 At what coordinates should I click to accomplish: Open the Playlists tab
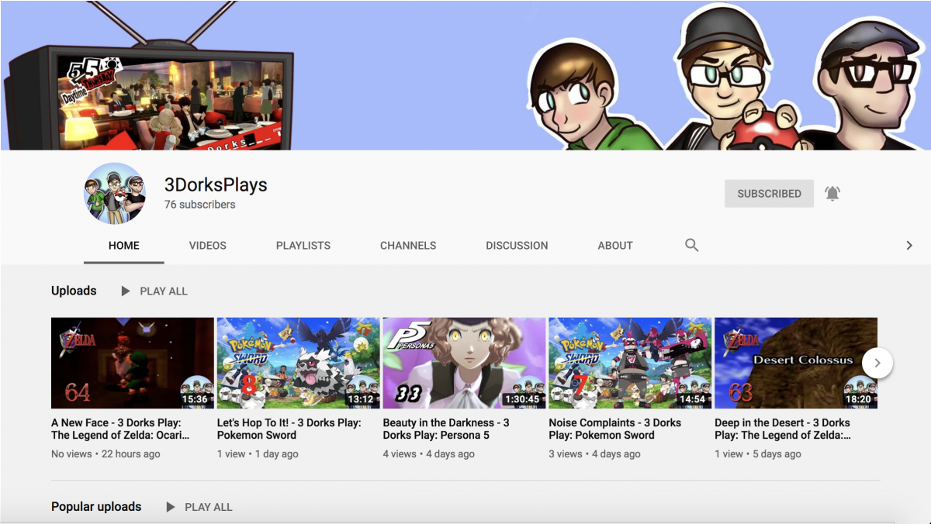coord(303,245)
